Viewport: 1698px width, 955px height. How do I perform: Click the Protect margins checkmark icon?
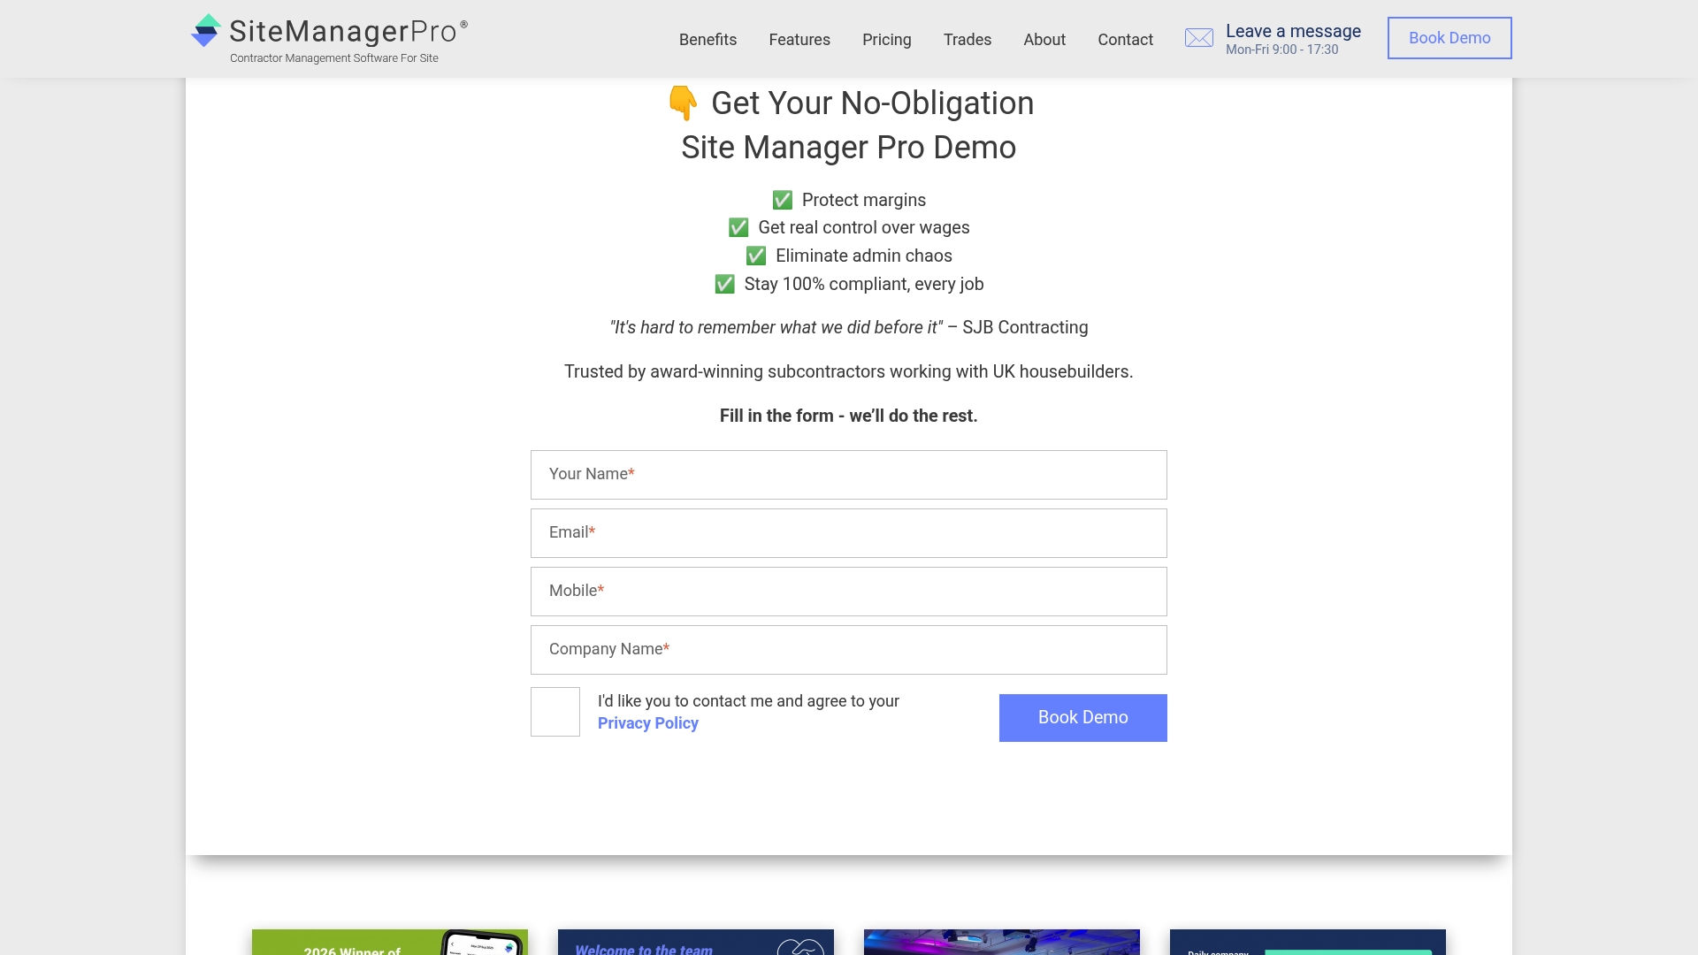click(783, 200)
